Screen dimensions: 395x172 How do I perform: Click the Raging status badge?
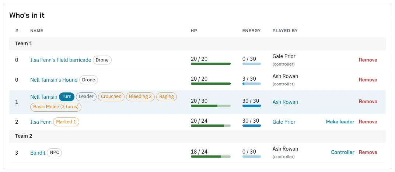167,97
